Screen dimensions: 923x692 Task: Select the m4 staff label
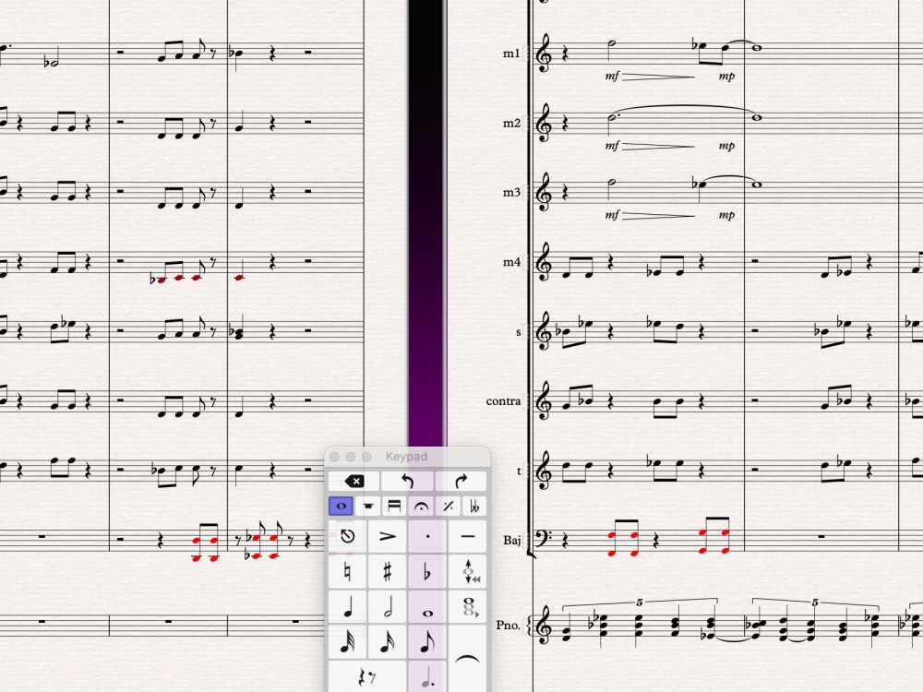pyautogui.click(x=511, y=262)
